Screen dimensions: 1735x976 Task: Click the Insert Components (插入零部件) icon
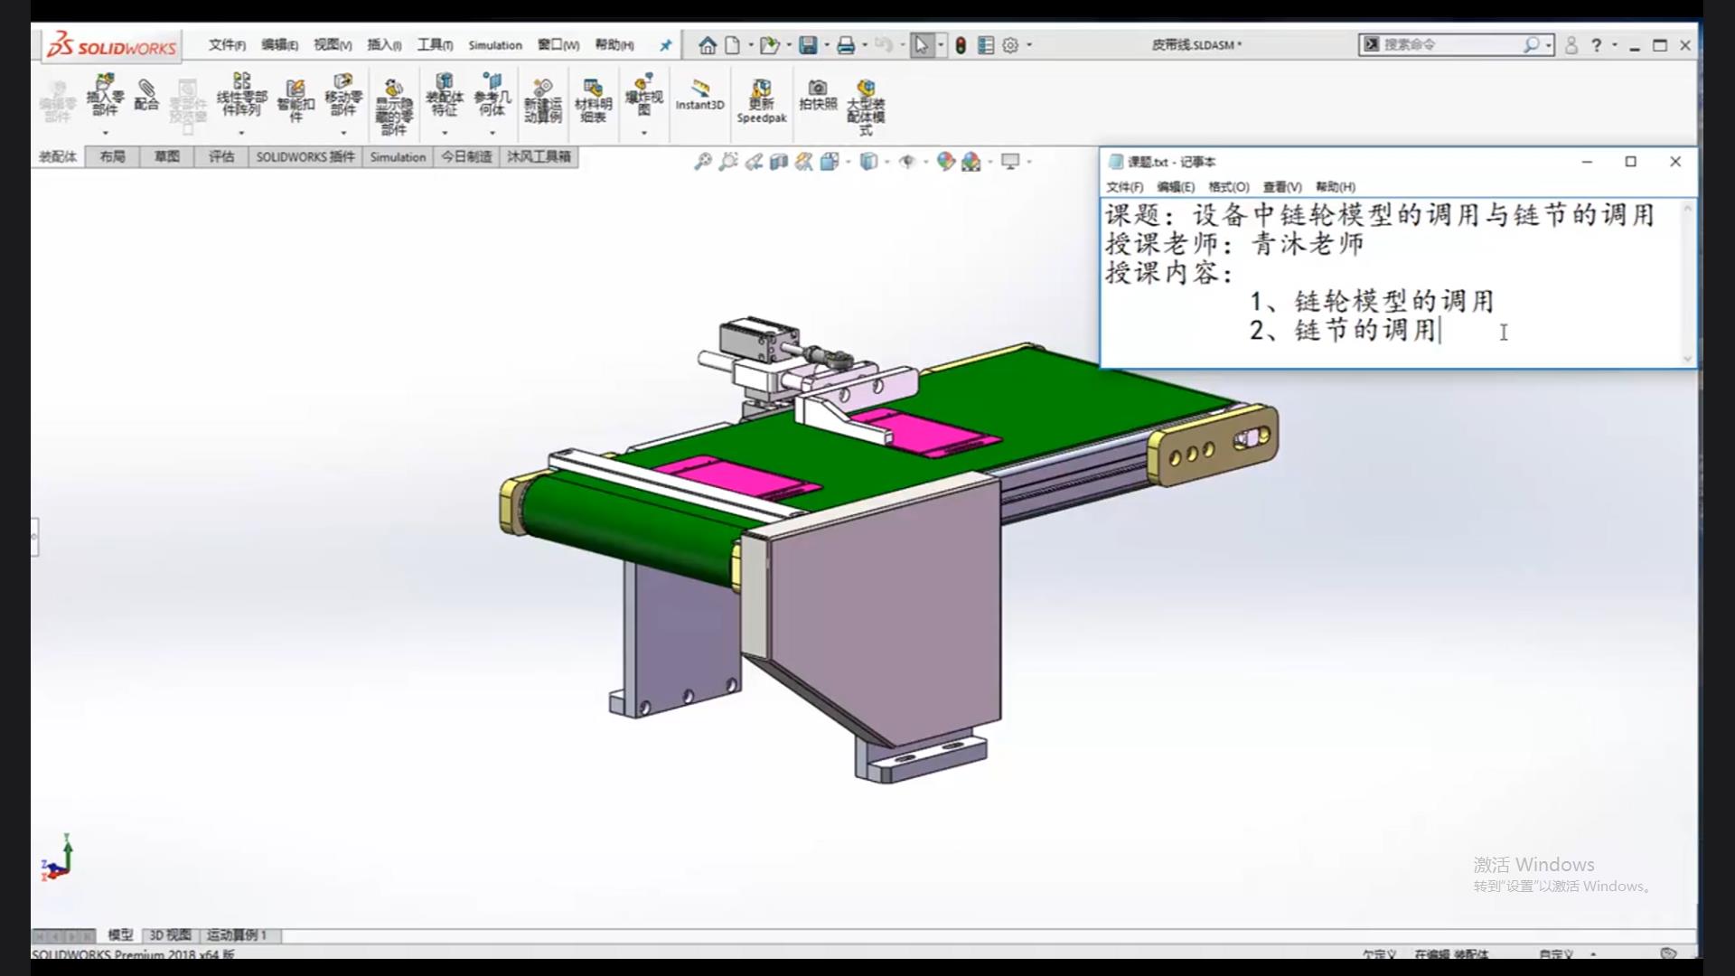[105, 95]
